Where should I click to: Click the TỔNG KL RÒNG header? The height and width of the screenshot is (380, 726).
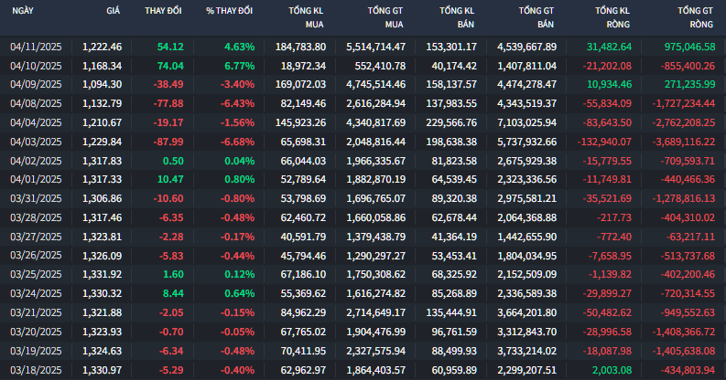pyautogui.click(x=612, y=17)
